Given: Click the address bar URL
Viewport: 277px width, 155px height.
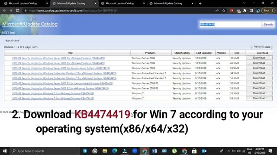Looking at the screenshot, I should (73, 10).
